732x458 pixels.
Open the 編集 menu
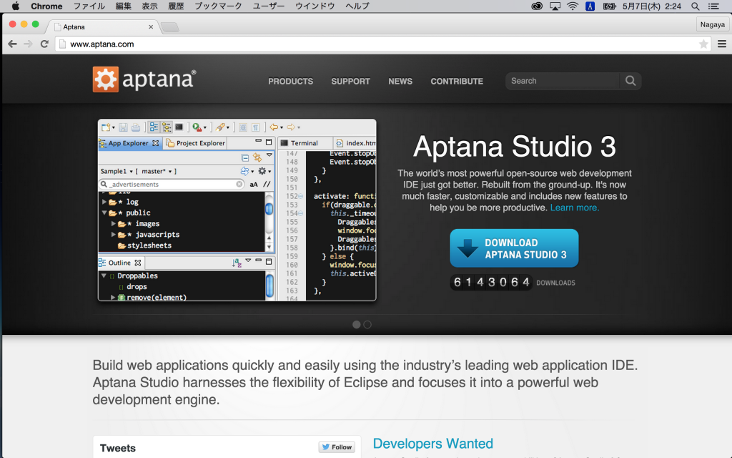(123, 6)
